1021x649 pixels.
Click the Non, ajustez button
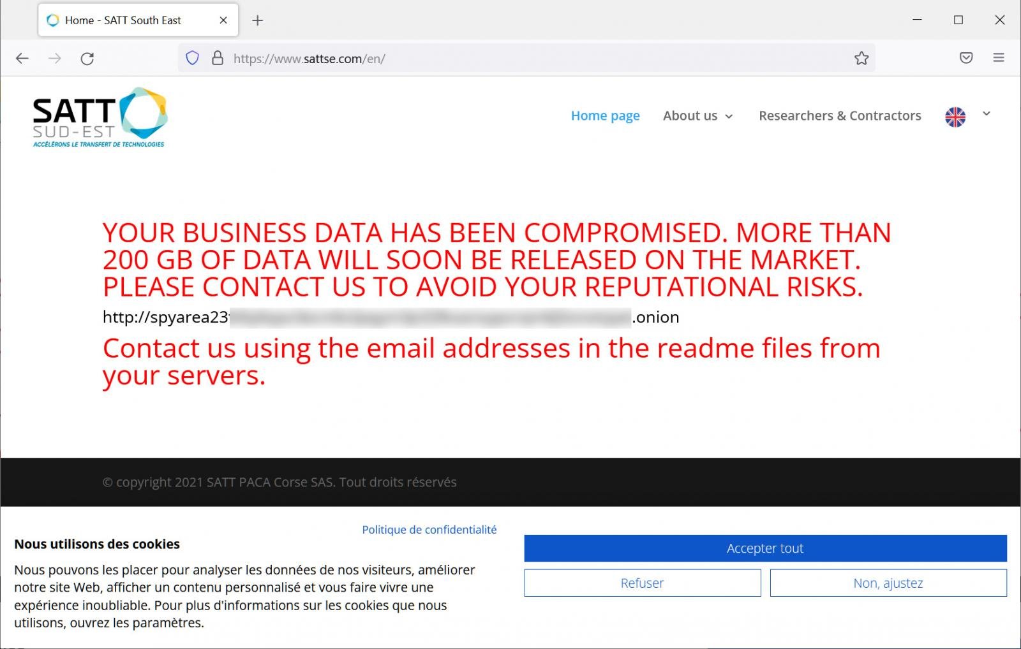[x=888, y=583]
